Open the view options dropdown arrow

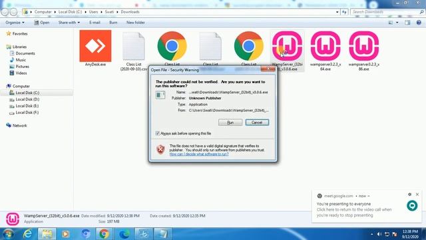pyautogui.click(x=397, y=23)
